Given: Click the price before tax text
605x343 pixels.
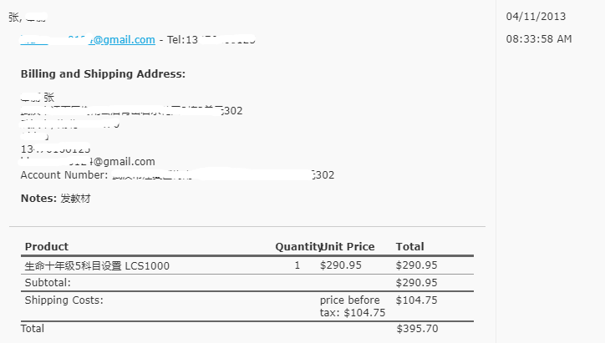Looking at the screenshot, I should click(x=353, y=306).
